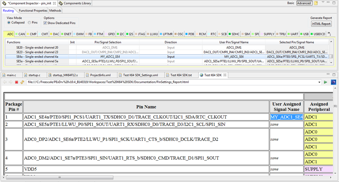This screenshot has height=182, width=339.
Task: Click the MY_ADC1_SE4 cell in report table
Action: pyautogui.click(x=286, y=117)
